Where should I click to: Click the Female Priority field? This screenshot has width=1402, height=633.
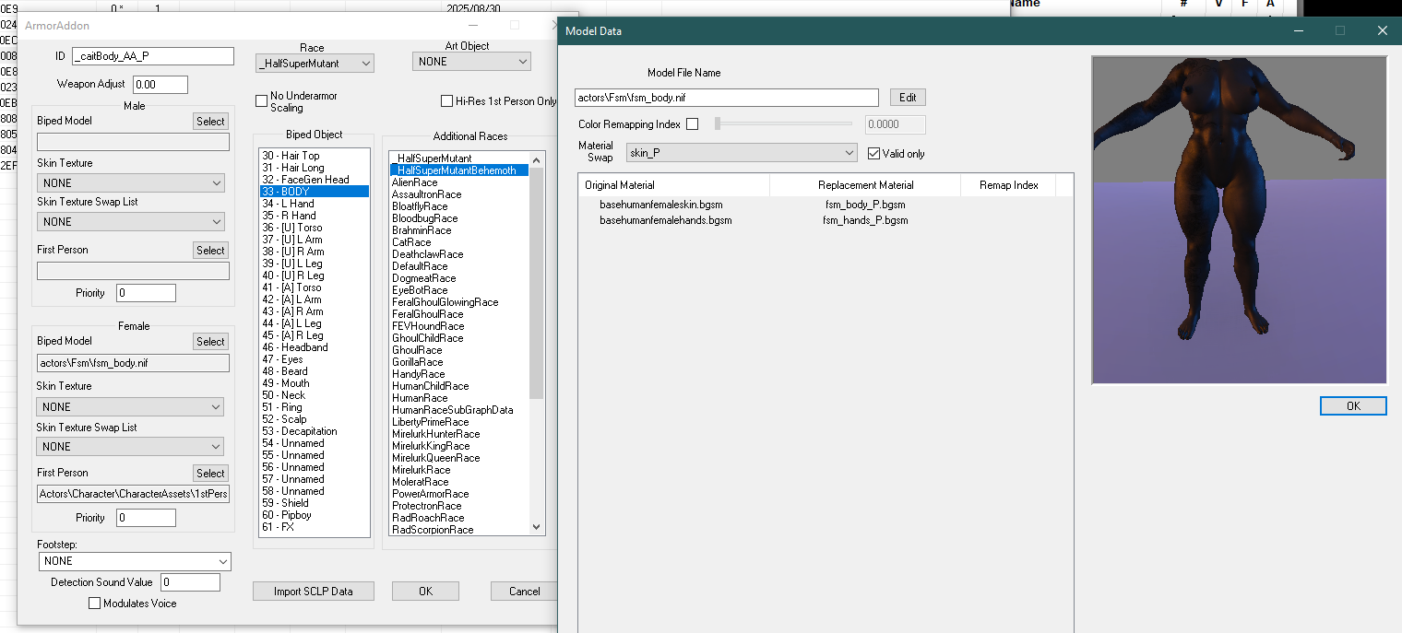pyautogui.click(x=146, y=518)
